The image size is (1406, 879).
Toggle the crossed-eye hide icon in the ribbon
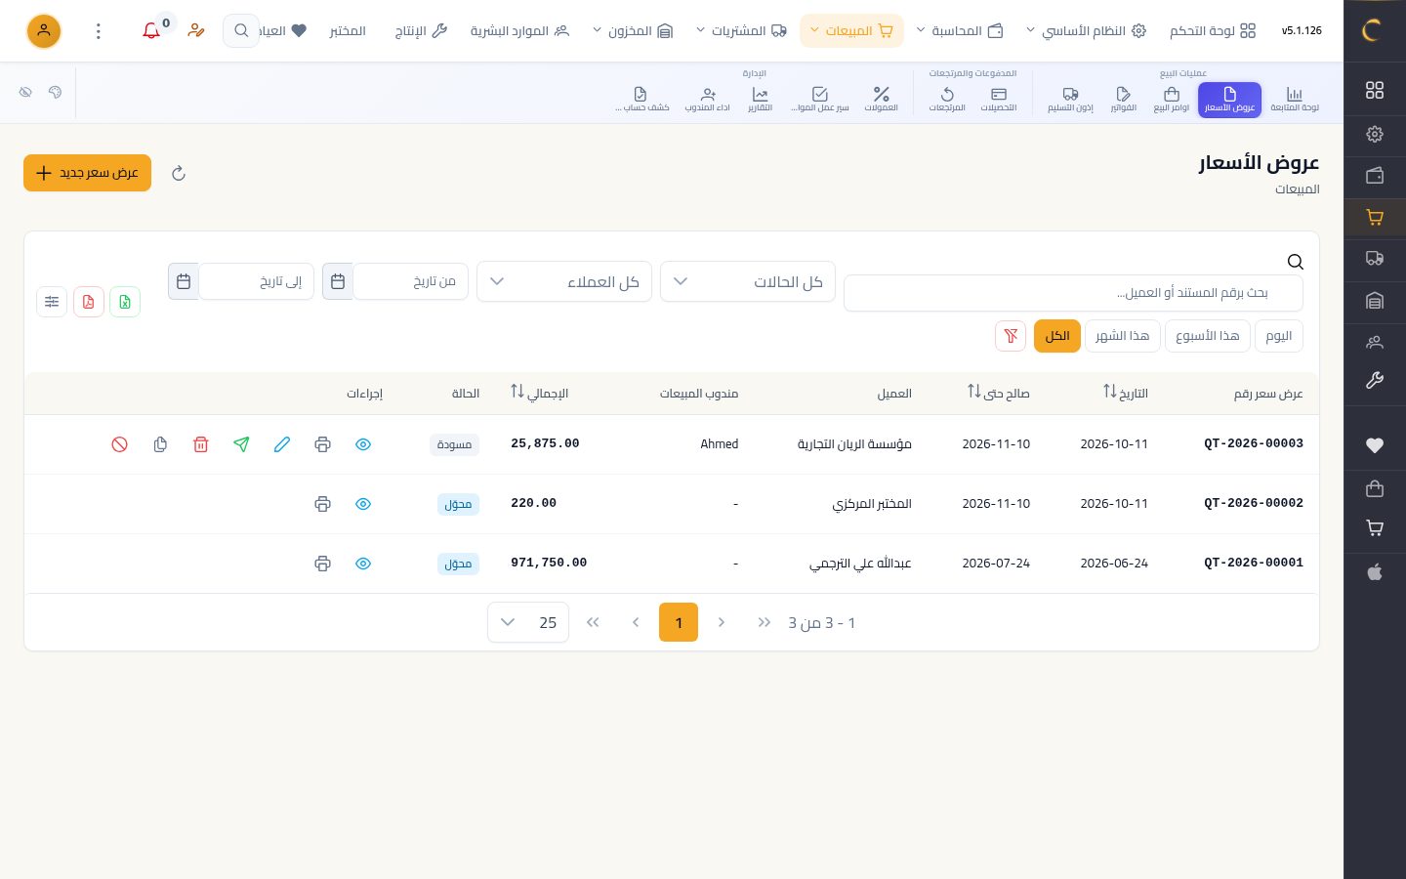(x=25, y=92)
